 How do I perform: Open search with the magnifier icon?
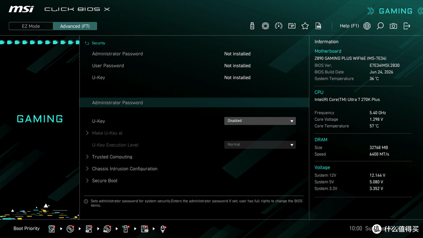(380, 26)
